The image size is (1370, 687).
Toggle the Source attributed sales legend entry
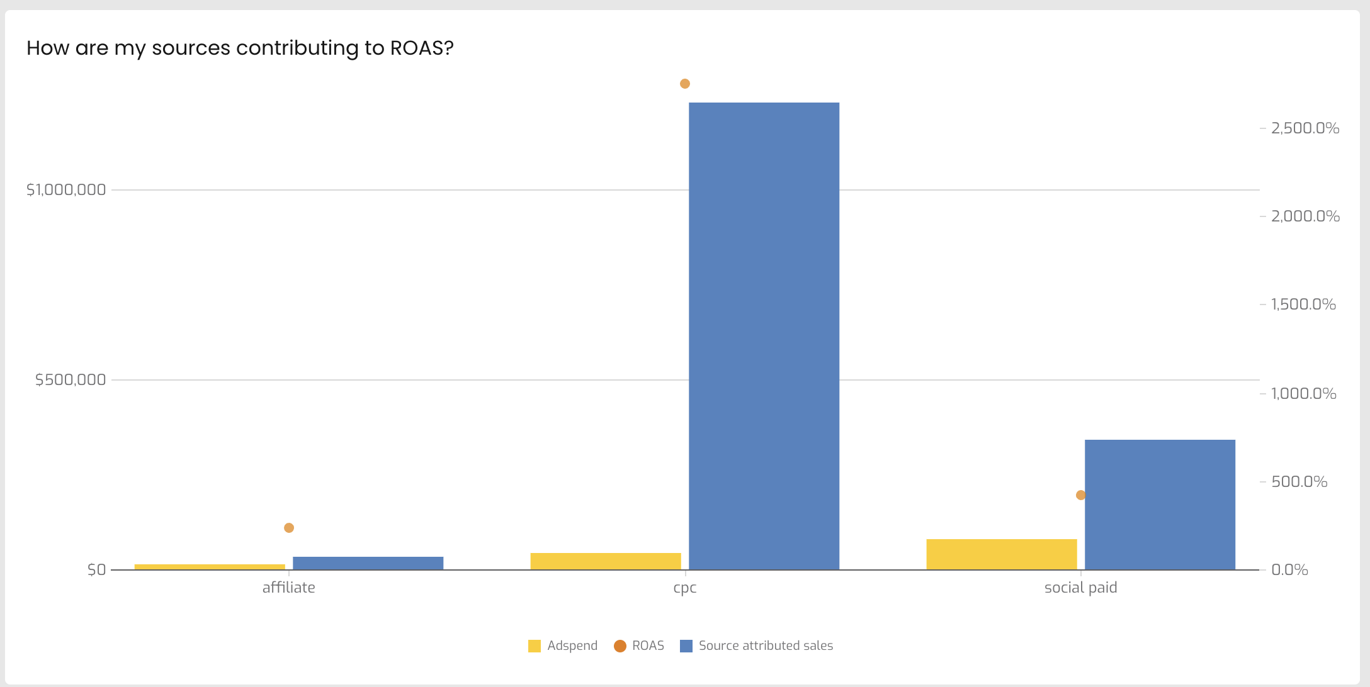coord(757,646)
